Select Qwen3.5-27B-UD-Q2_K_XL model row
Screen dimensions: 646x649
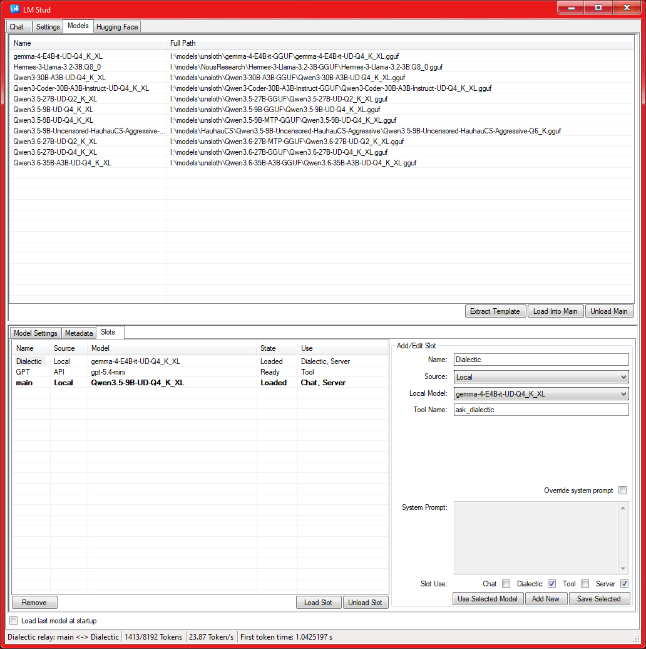tap(322, 99)
